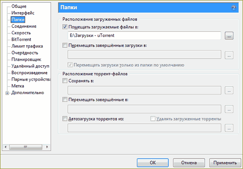Click the Перемещать завершённые в path field
This screenshot has width=243, height=169.
(144, 109)
